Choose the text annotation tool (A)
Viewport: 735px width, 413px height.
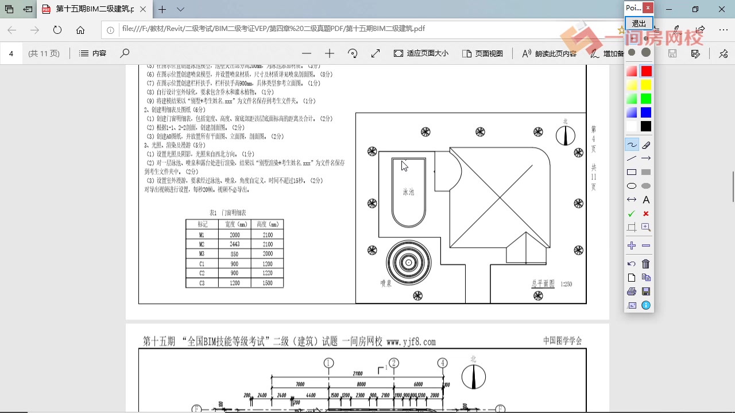[646, 199]
